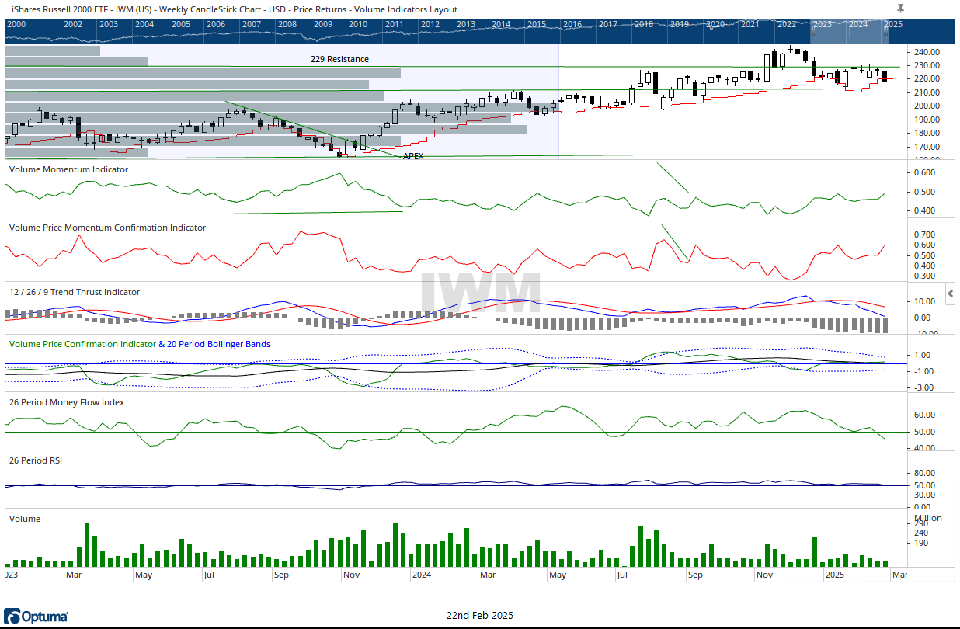Click the Optuma logo
The image size is (960, 629).
click(x=36, y=617)
